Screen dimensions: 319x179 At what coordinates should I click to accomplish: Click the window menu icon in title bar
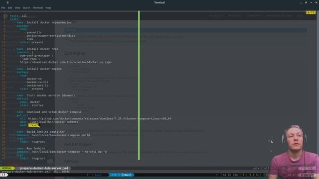click(8, 2)
